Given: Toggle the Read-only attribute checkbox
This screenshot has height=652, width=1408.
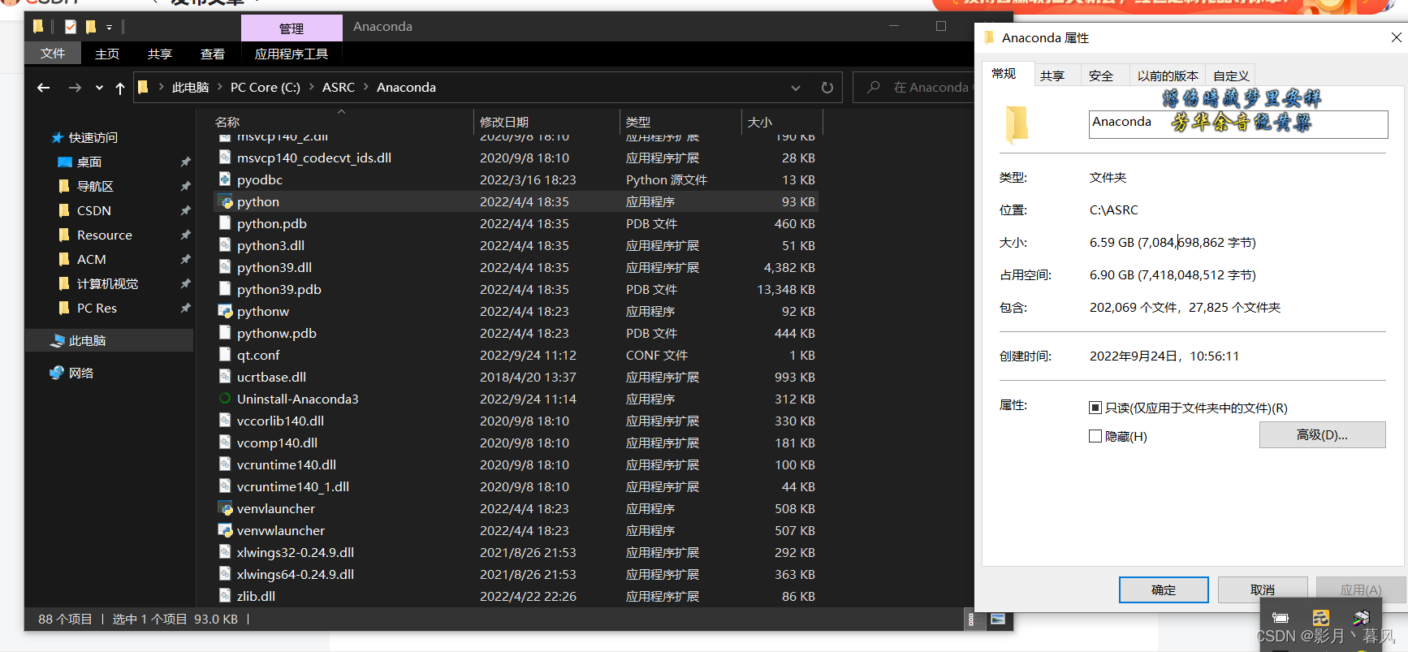Looking at the screenshot, I should pos(1095,408).
